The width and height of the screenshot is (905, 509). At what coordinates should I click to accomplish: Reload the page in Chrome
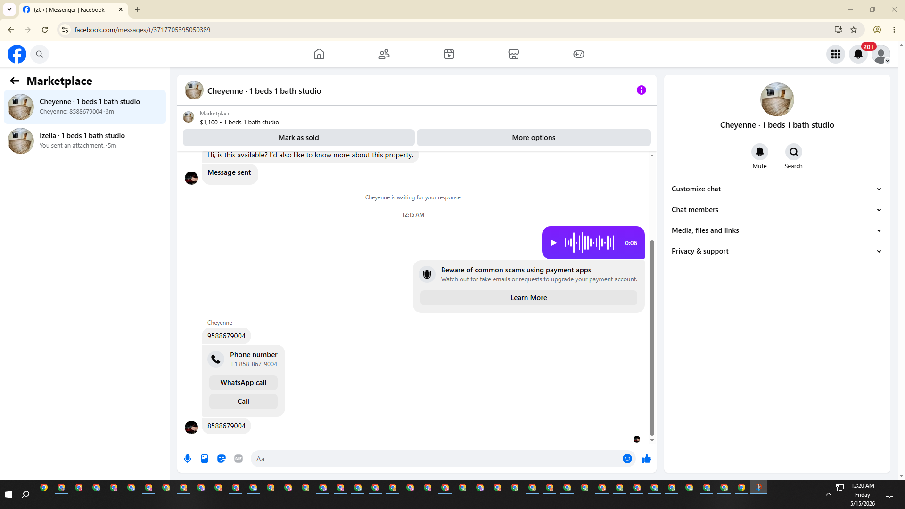(x=45, y=30)
